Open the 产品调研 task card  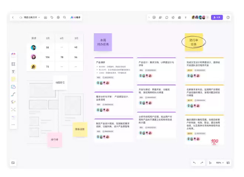tap(114, 73)
